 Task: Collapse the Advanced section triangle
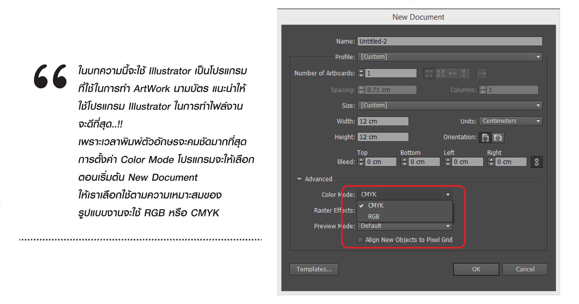299,179
